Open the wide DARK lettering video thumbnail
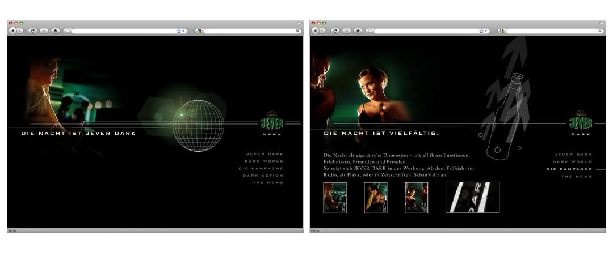Image resolution: width=613 pixels, height=265 pixels. (x=473, y=198)
